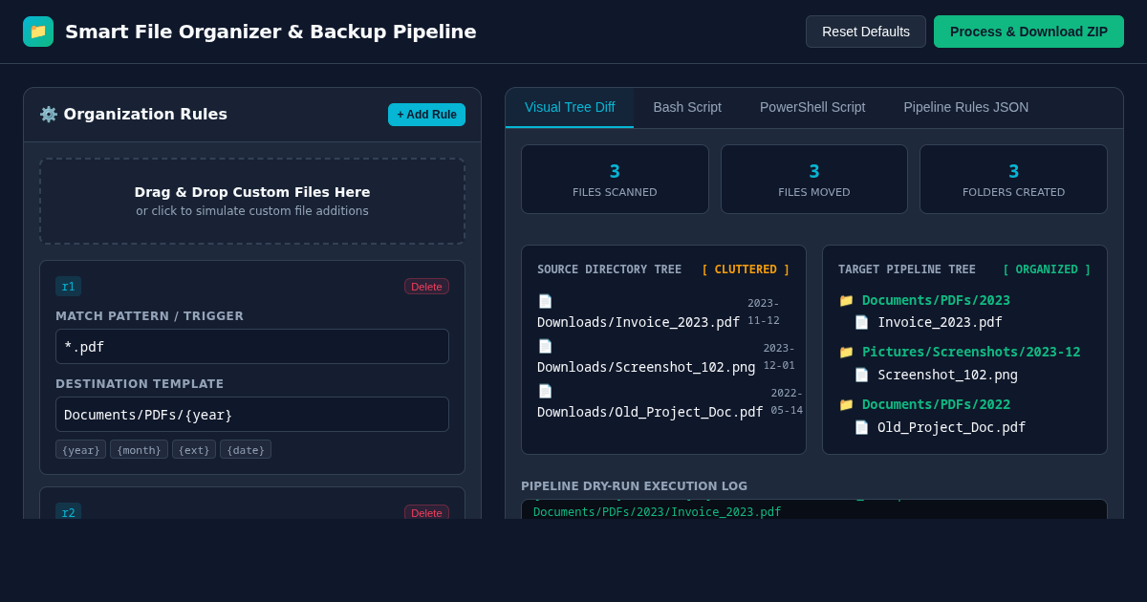1147x602 pixels.
Task: Select Downloads/Invoice_2023.pdf in source tree
Action: coord(638,322)
